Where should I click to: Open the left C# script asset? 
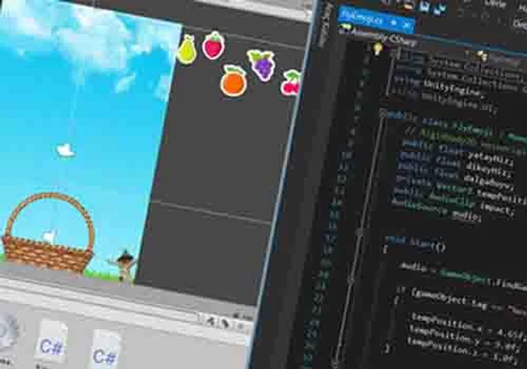pos(51,343)
